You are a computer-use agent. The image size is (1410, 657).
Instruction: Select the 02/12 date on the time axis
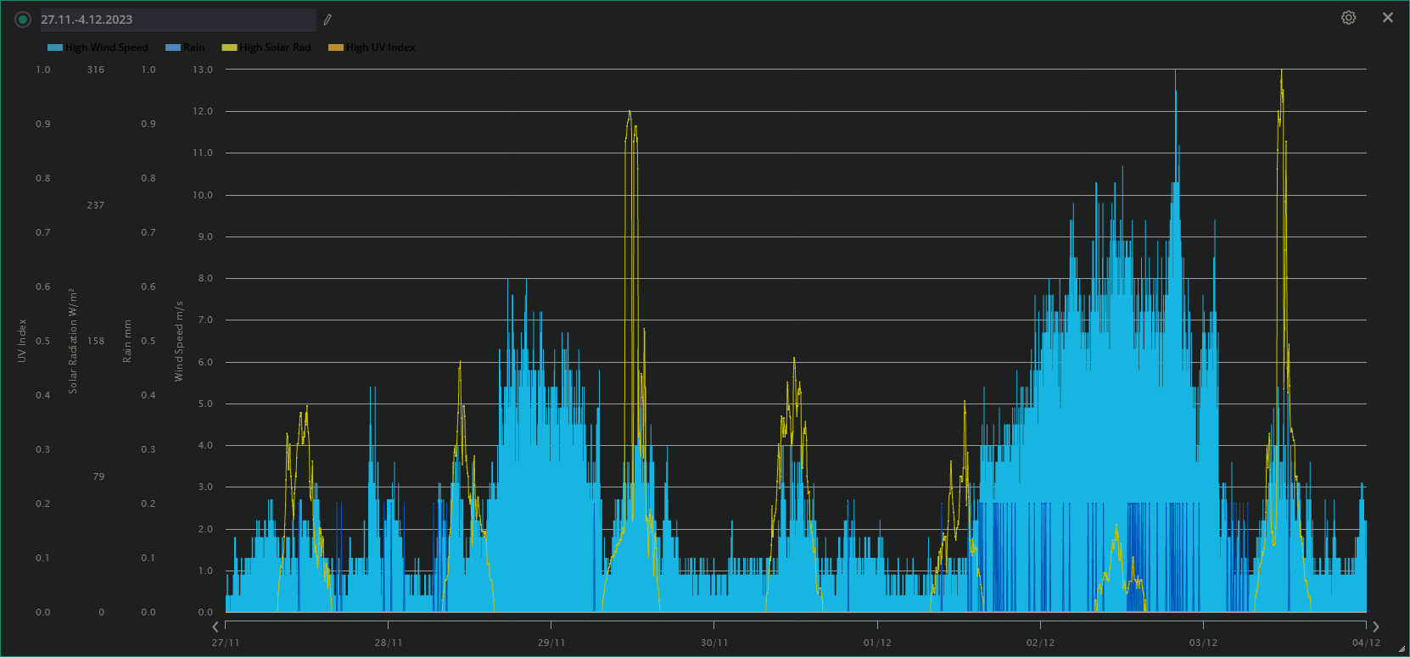coord(1040,643)
